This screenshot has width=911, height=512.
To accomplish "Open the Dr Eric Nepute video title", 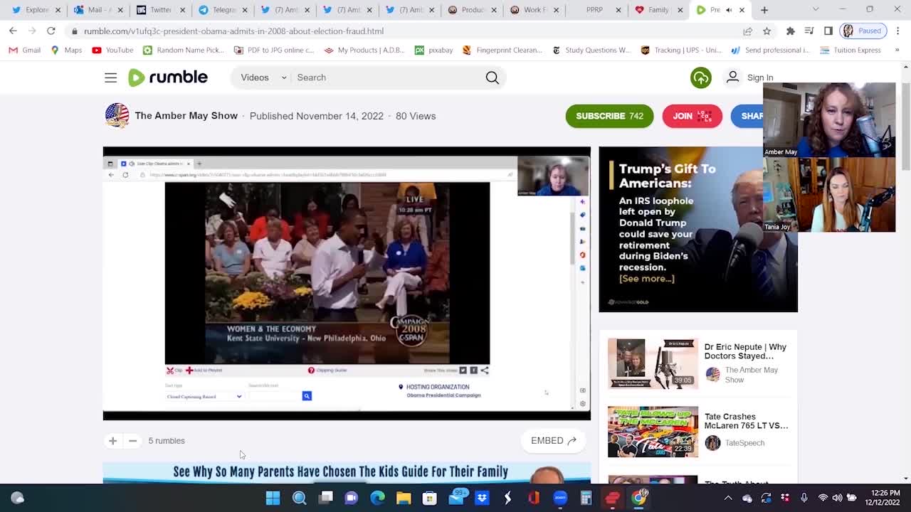I will coord(745,351).
